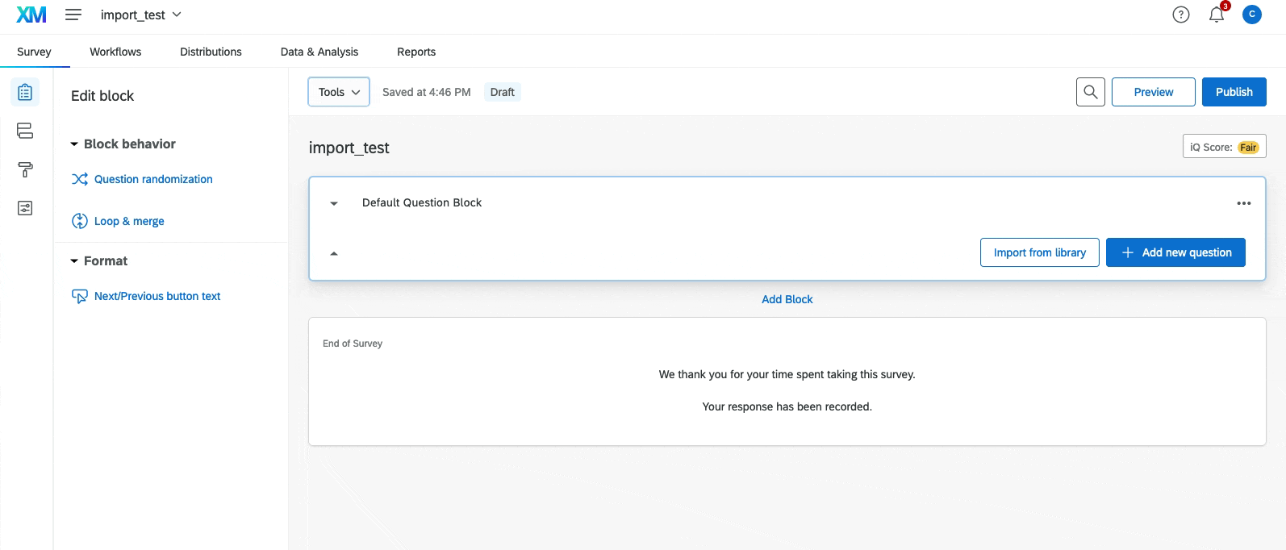
Task: Open Survey options icon in sidebar
Action: pyautogui.click(x=25, y=208)
